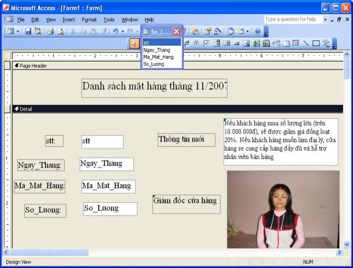Save the form with the floppy disk icon

pos(28,31)
